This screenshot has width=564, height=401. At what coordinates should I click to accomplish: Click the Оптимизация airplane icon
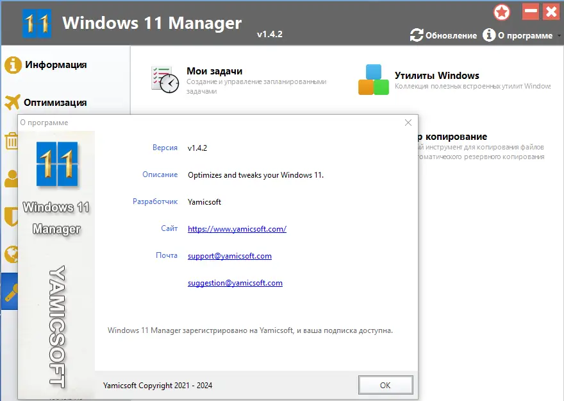click(12, 102)
